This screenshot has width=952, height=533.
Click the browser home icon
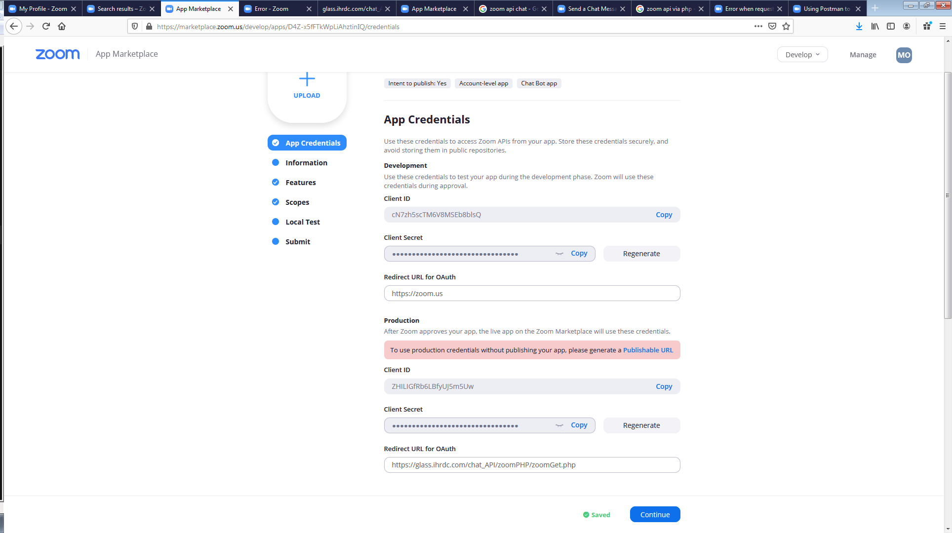(x=62, y=26)
